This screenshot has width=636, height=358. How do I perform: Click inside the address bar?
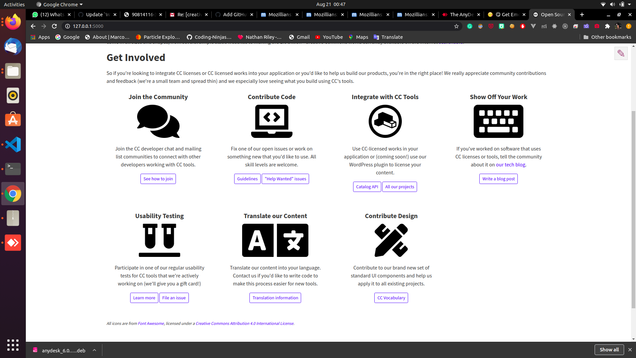point(232,26)
